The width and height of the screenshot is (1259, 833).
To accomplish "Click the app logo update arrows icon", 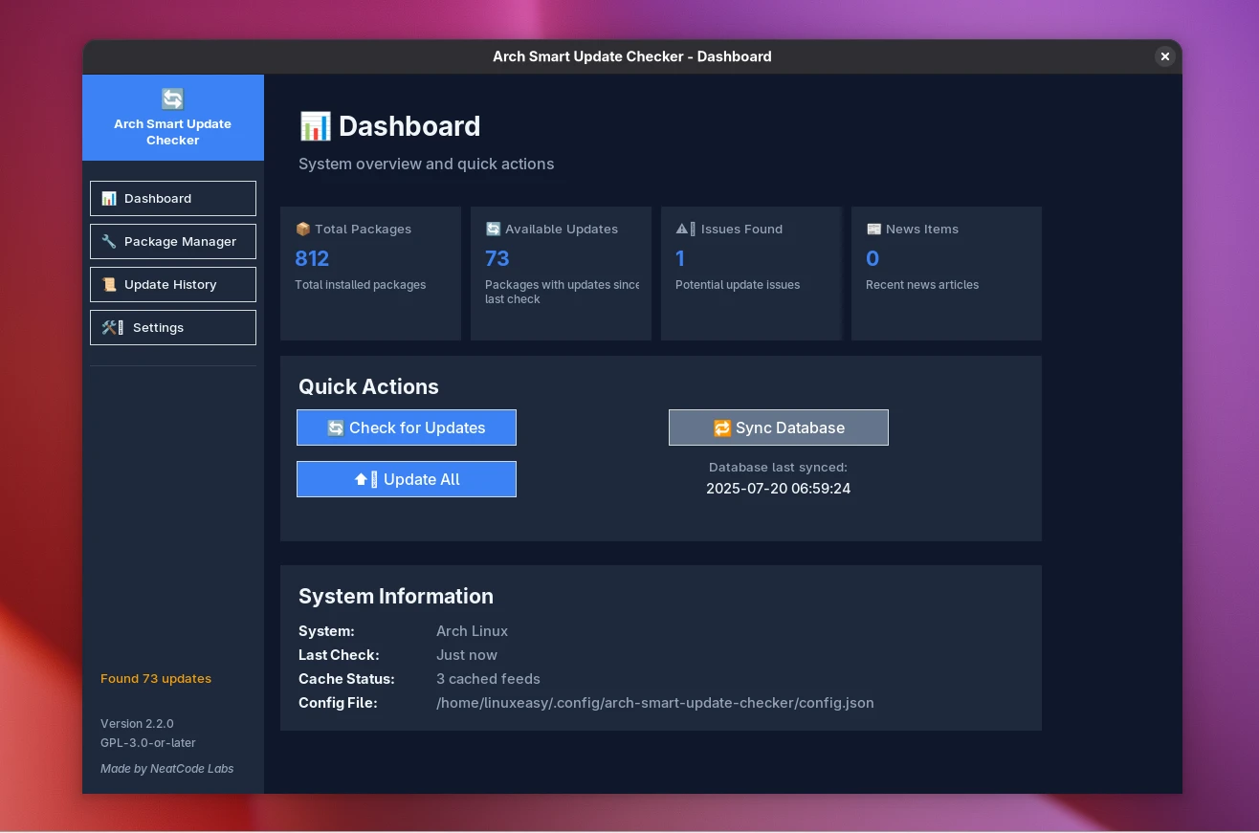I will [172, 98].
